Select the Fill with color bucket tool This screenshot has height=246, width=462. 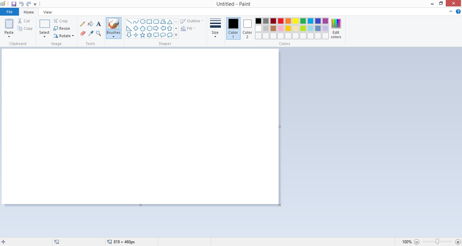[91, 24]
